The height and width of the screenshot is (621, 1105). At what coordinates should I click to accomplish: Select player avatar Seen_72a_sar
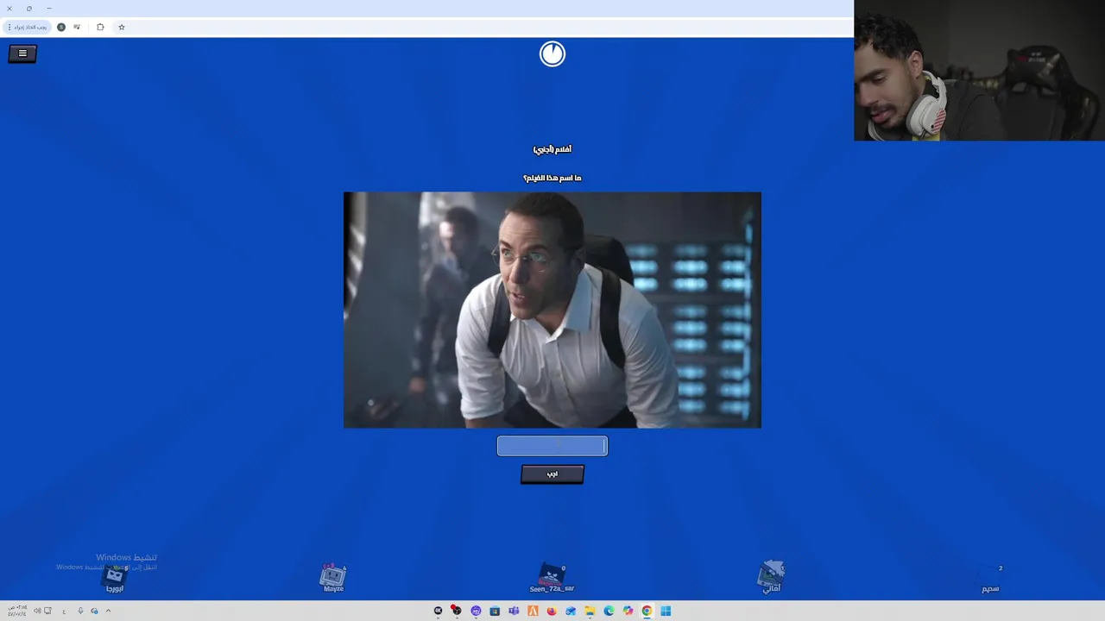pos(552,578)
